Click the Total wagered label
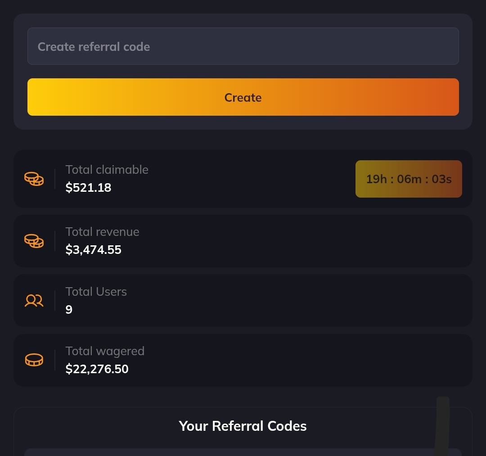Image resolution: width=486 pixels, height=456 pixels. (105, 351)
